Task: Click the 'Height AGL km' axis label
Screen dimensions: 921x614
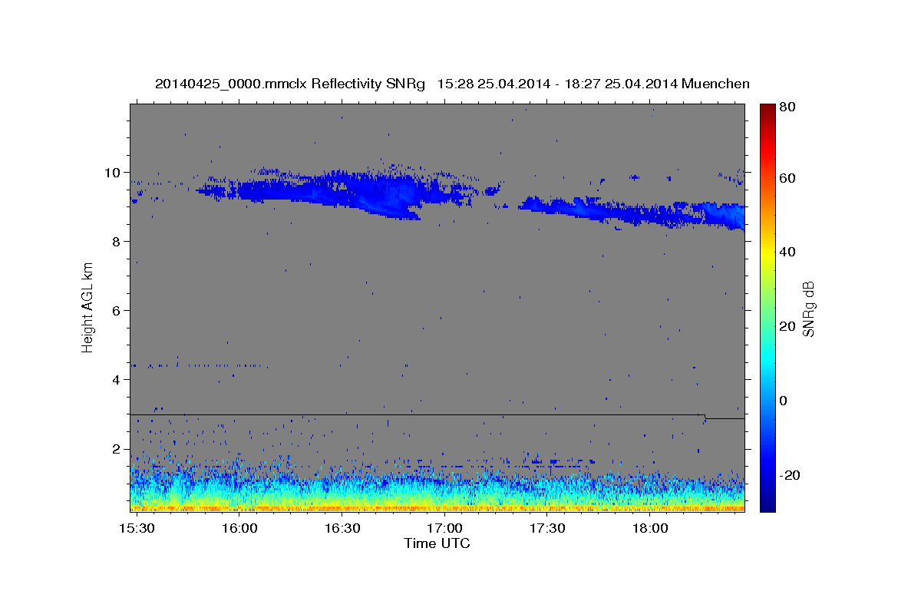Action: [88, 306]
